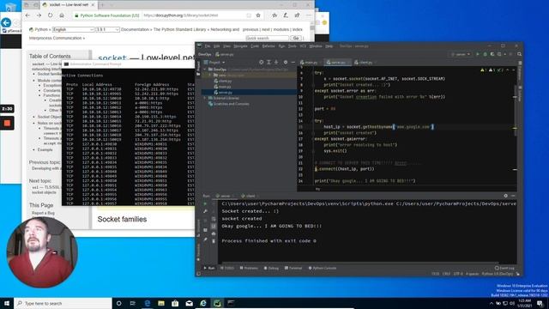The height and width of the screenshot is (309, 549).
Task: Click the share icon in Edge toolbar
Action: pos(297,15)
